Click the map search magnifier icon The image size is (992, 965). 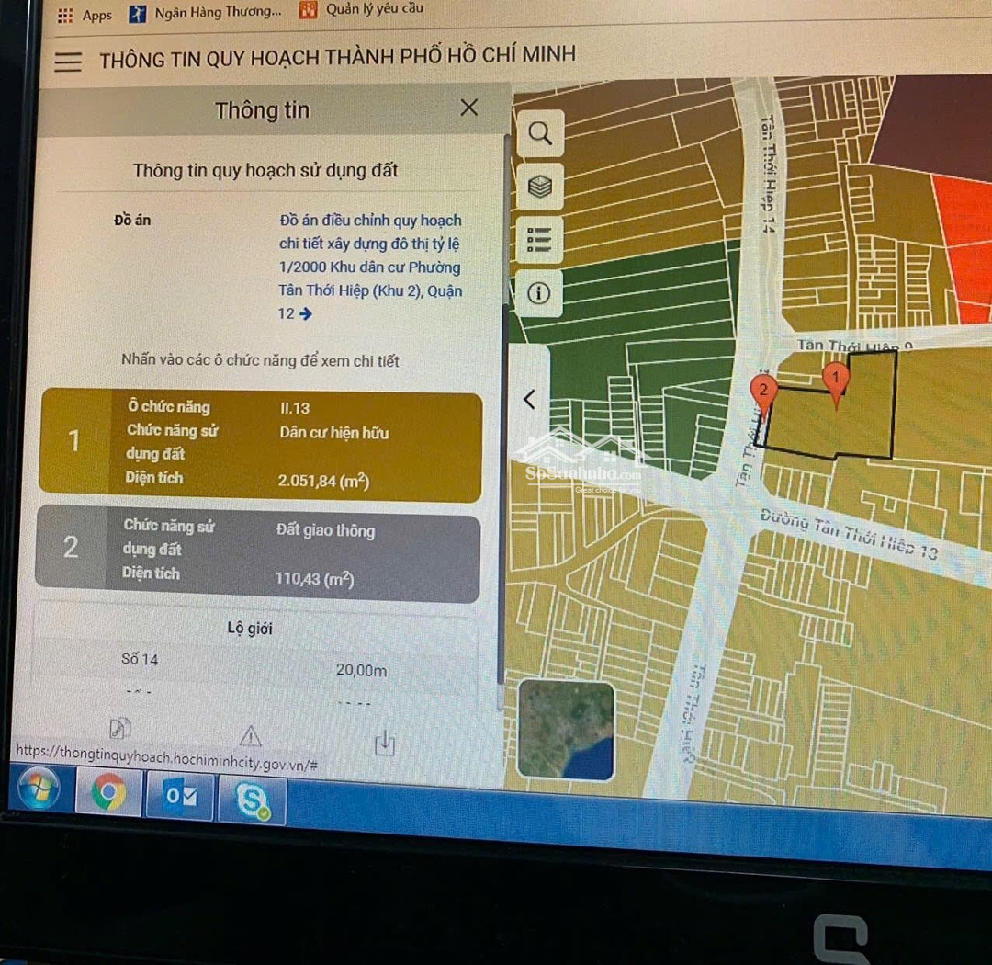tap(540, 134)
